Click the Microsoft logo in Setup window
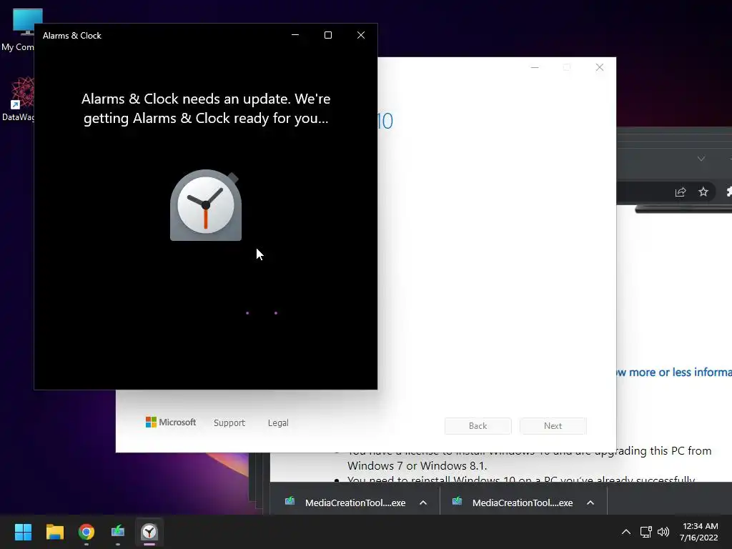Viewport: 732px width, 549px height. click(171, 422)
